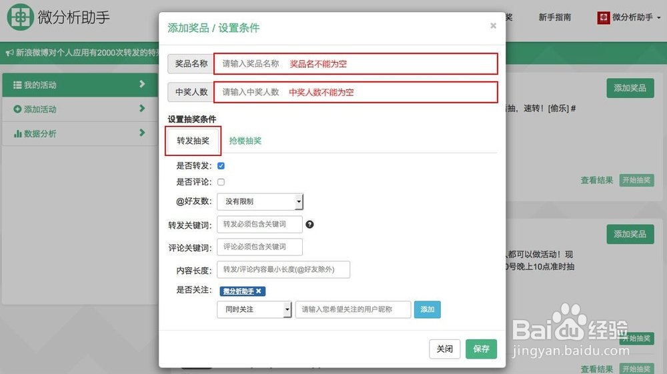Click the 添加活动 plus icon
667x374 pixels.
17,109
